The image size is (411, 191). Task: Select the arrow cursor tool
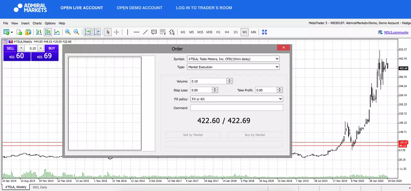(x=108, y=32)
